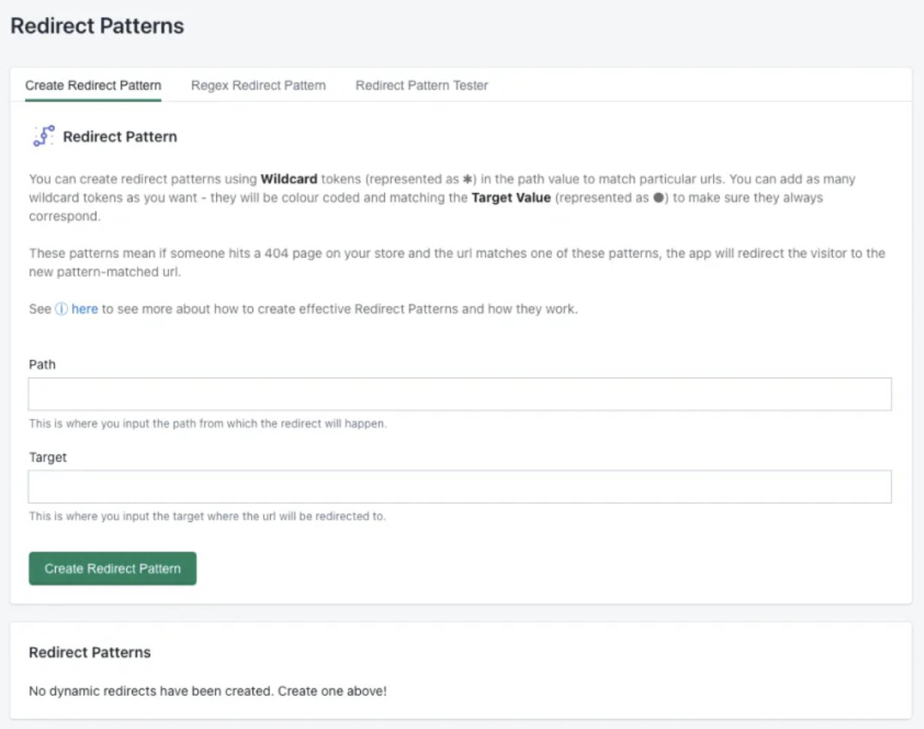Open the Regex Redirect Pattern tab
924x729 pixels.
(258, 85)
